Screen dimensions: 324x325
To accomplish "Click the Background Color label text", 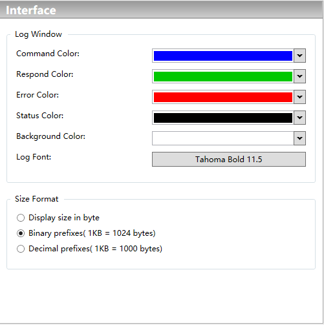I will [51, 136].
